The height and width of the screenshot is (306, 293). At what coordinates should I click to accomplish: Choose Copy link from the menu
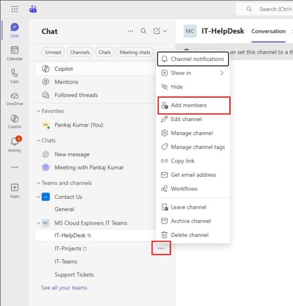tap(193, 161)
